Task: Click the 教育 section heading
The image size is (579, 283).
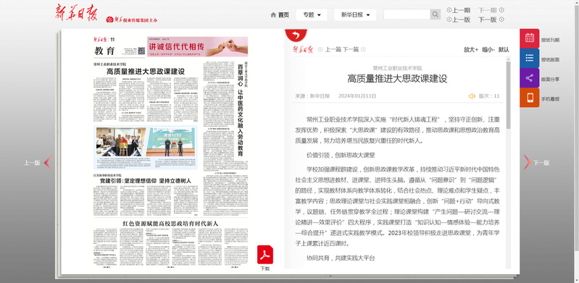Action: tap(104, 51)
